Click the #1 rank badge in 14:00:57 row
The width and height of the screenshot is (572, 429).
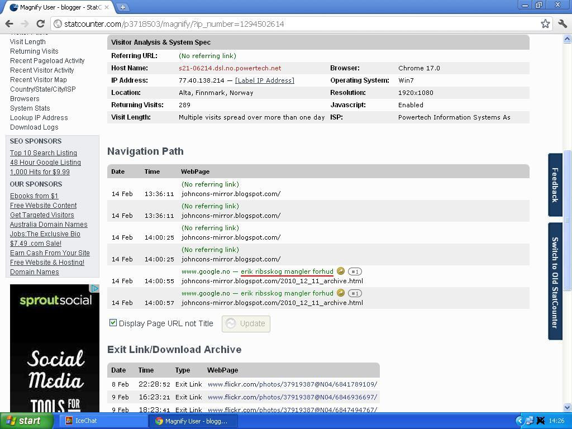tap(355, 293)
